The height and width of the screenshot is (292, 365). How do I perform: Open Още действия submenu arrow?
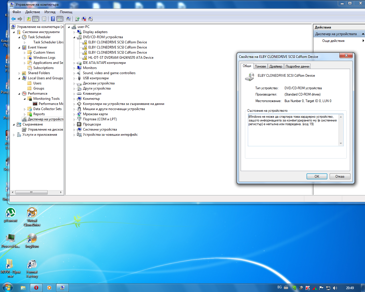pyautogui.click(x=363, y=41)
